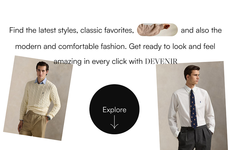Click the blue shirt collar under sweater
The height and width of the screenshot is (150, 231).
[x=41, y=81]
